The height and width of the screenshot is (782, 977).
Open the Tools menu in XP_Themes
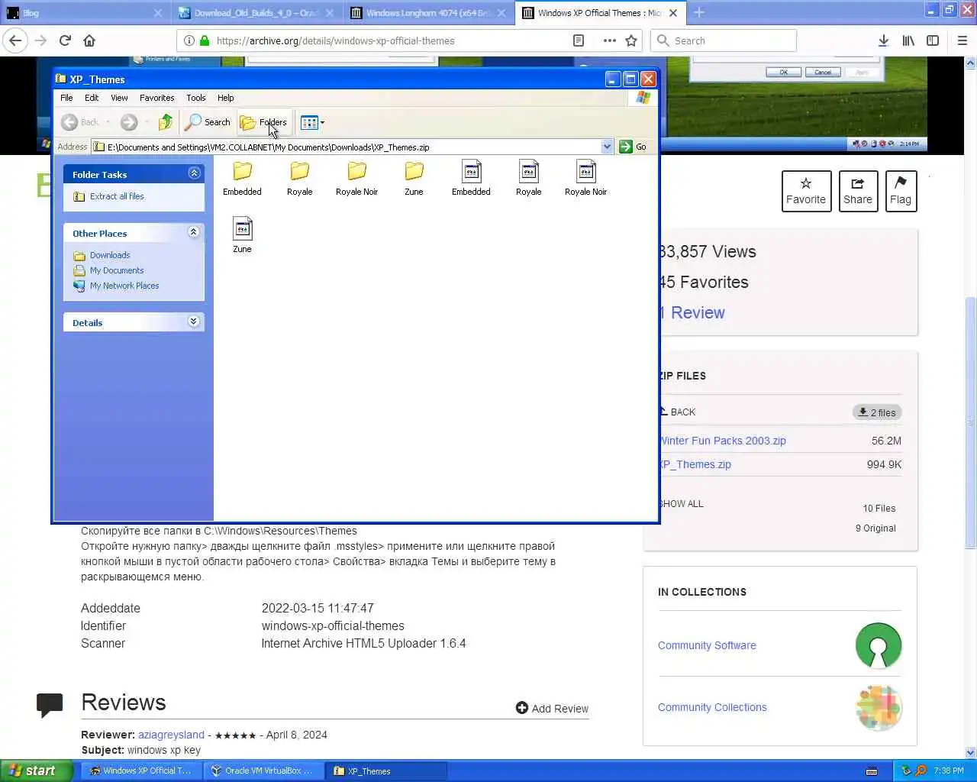(x=196, y=98)
